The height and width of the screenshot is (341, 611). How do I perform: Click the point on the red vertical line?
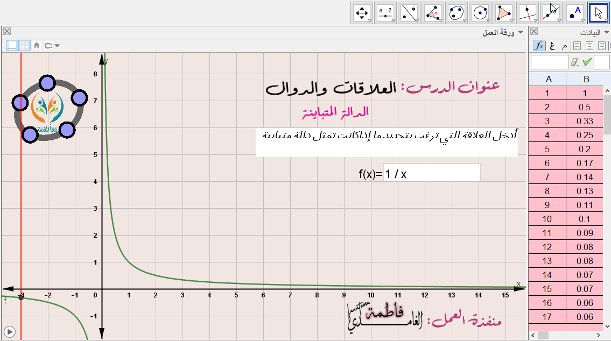[x=21, y=298]
